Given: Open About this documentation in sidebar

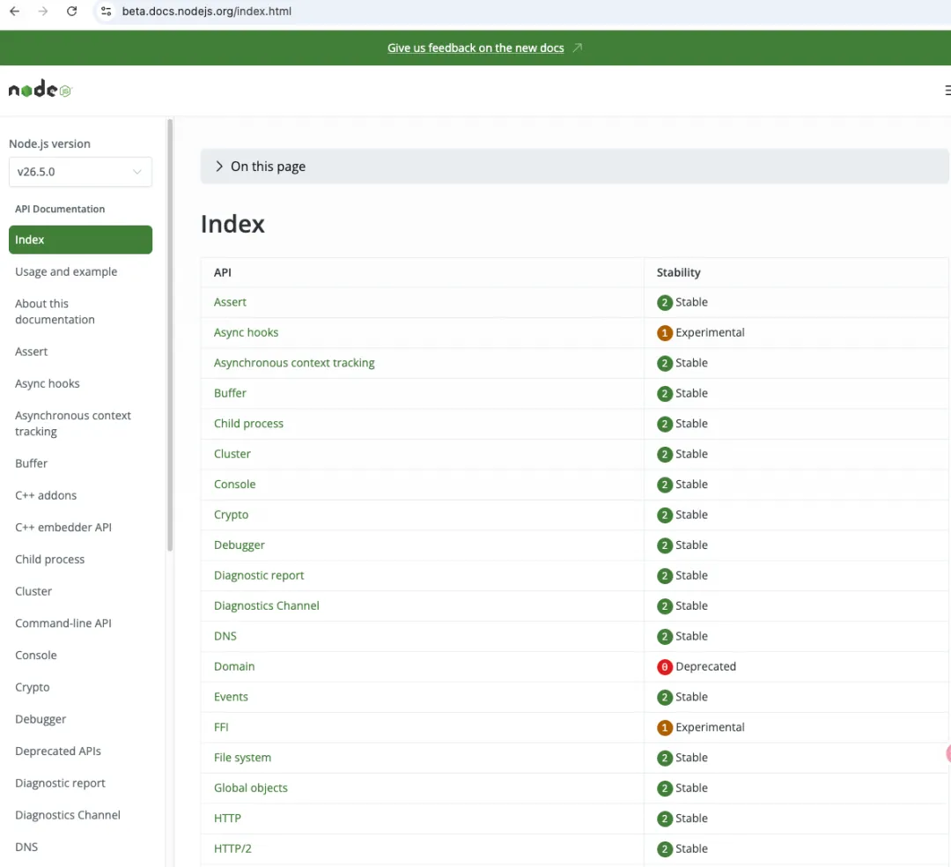Looking at the screenshot, I should click(55, 311).
